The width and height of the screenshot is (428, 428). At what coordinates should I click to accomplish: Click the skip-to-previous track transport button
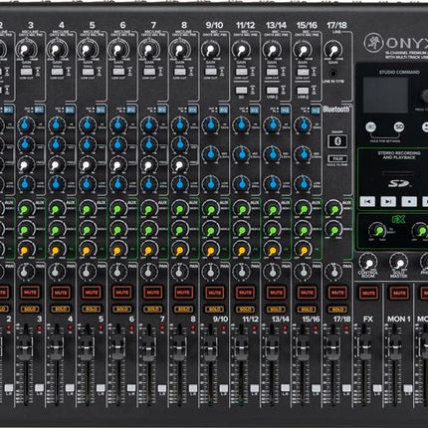click(367, 201)
